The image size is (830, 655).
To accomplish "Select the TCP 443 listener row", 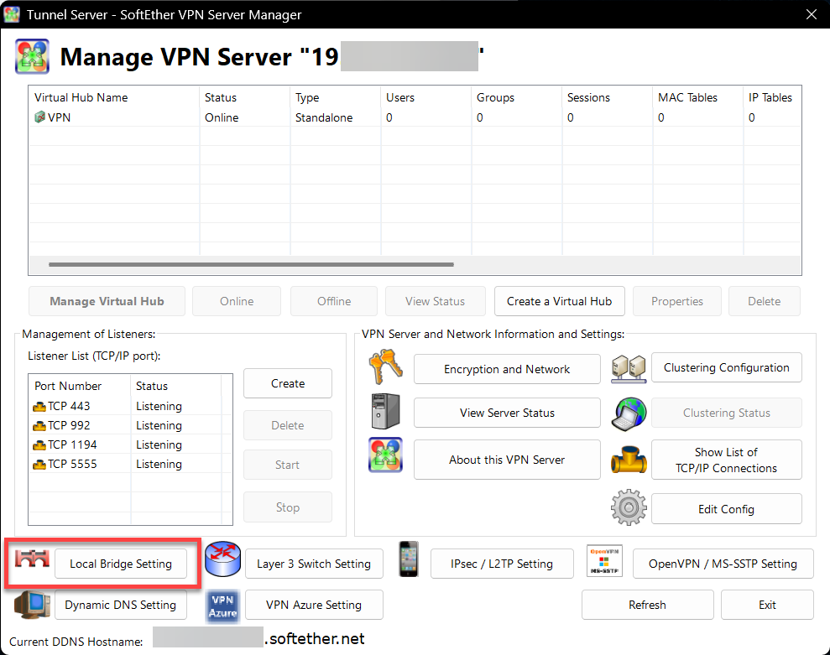I will click(x=130, y=406).
